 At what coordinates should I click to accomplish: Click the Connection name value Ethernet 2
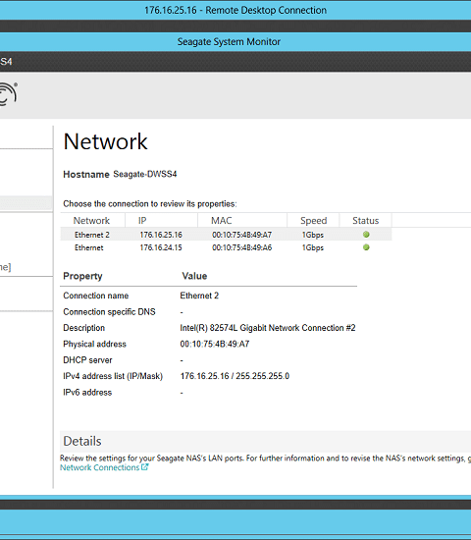click(199, 296)
